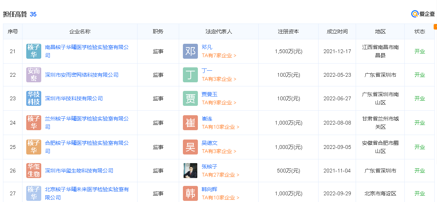
Task: Click the 贾 avatar for 贾曼玉
Action: (190, 98)
